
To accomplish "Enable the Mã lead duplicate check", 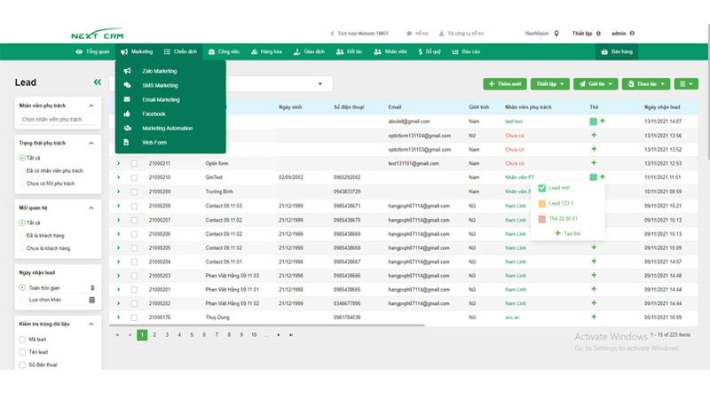I will click(x=22, y=339).
